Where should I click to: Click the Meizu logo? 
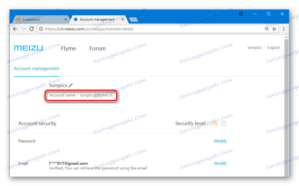pos(28,48)
